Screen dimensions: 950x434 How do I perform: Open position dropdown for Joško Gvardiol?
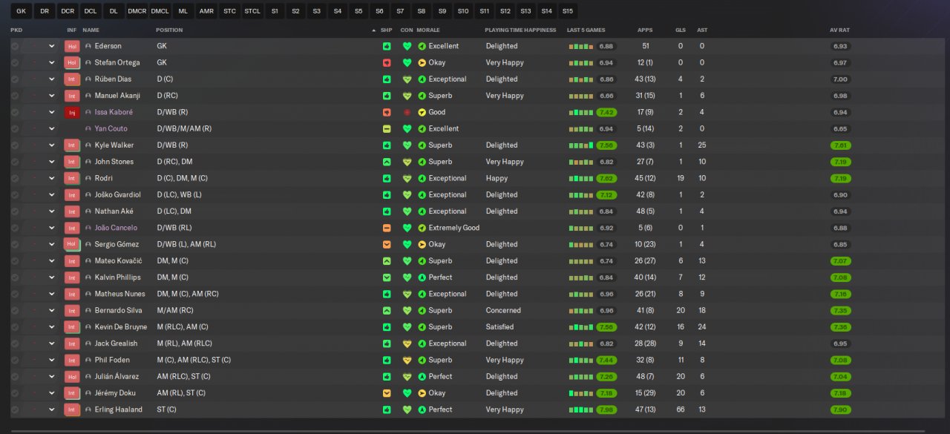coord(52,195)
